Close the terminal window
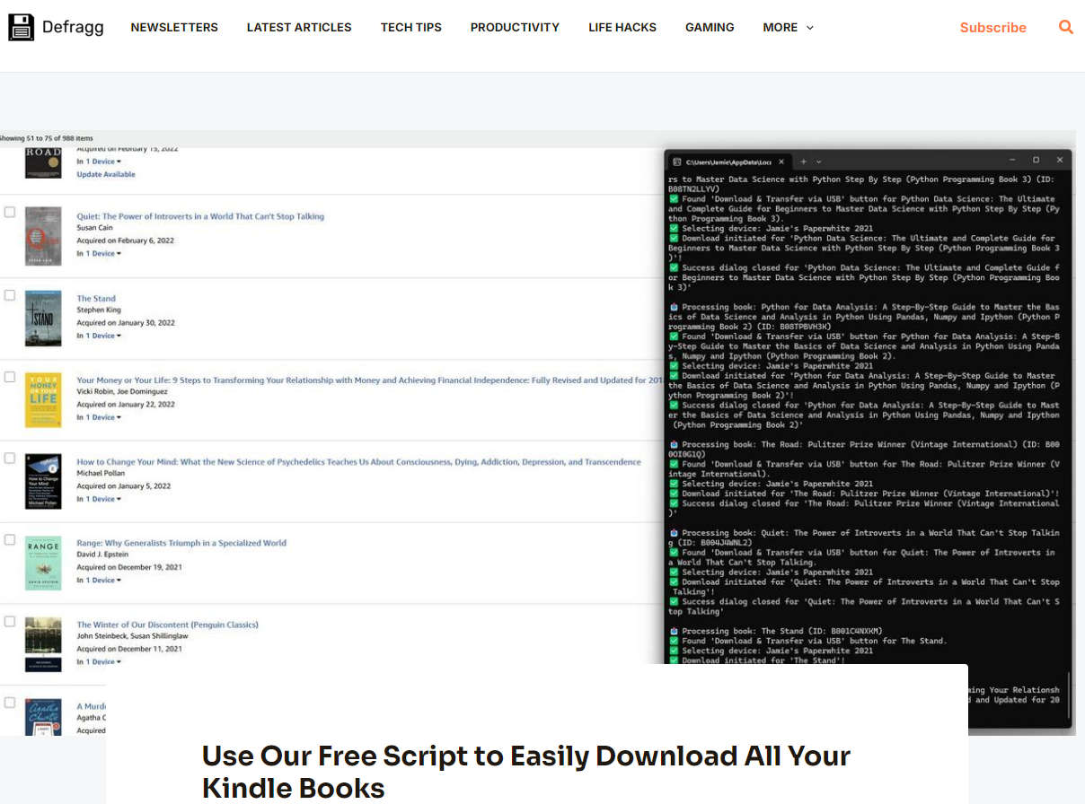 click(x=1060, y=161)
